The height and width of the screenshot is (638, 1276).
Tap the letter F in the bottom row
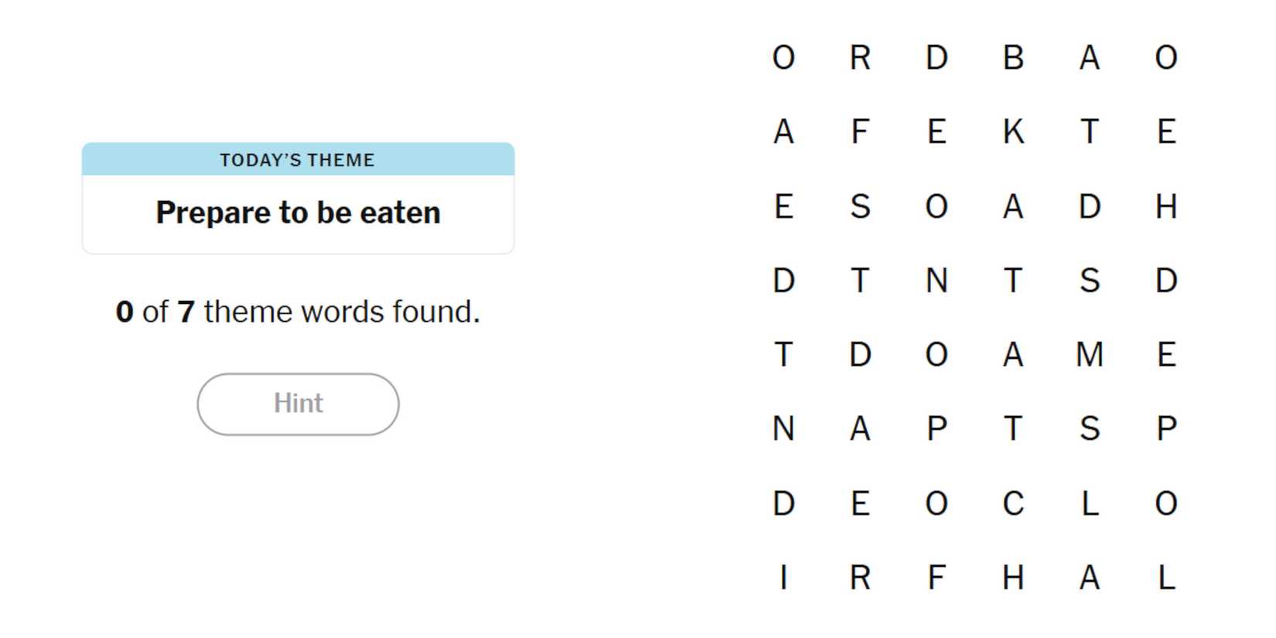[x=937, y=578]
